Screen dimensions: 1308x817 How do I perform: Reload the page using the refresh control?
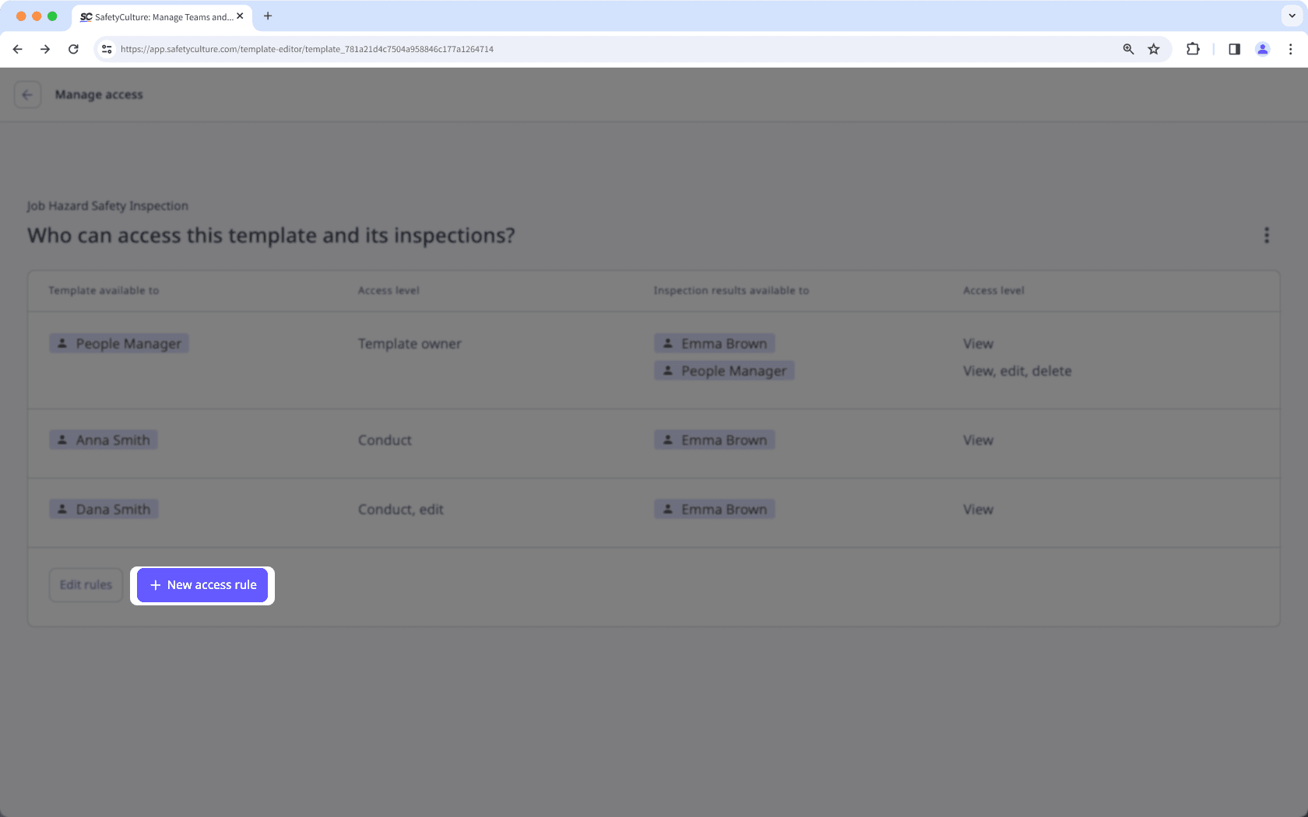[x=73, y=48]
